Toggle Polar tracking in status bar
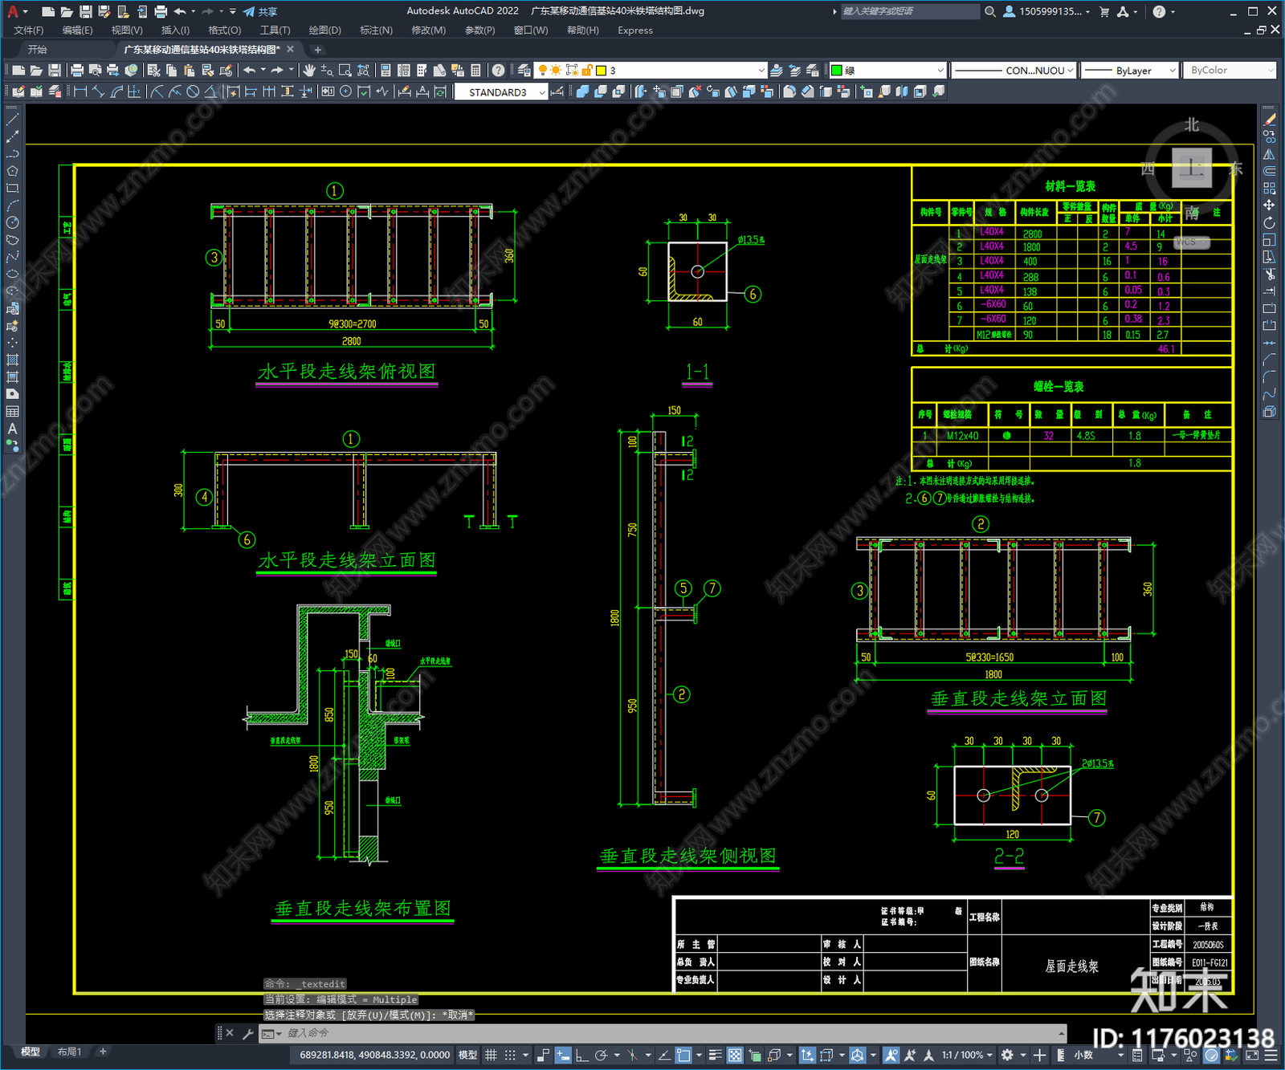 (x=601, y=1055)
